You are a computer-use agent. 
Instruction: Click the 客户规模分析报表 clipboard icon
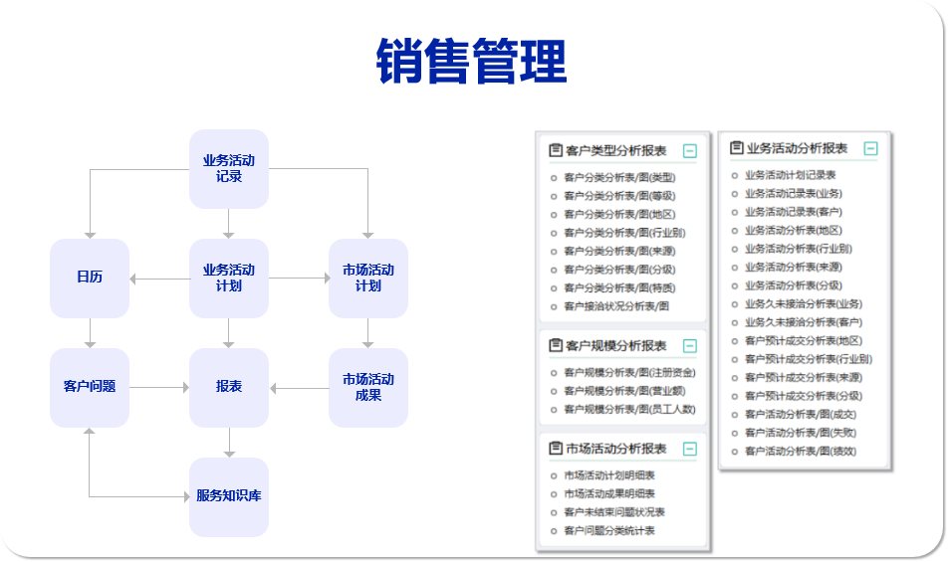(x=556, y=345)
